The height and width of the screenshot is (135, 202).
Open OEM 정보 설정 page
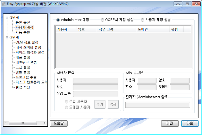tap(27, 42)
